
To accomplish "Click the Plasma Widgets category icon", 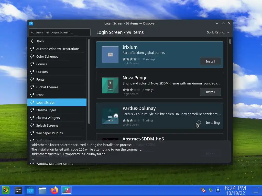I will [32, 118].
